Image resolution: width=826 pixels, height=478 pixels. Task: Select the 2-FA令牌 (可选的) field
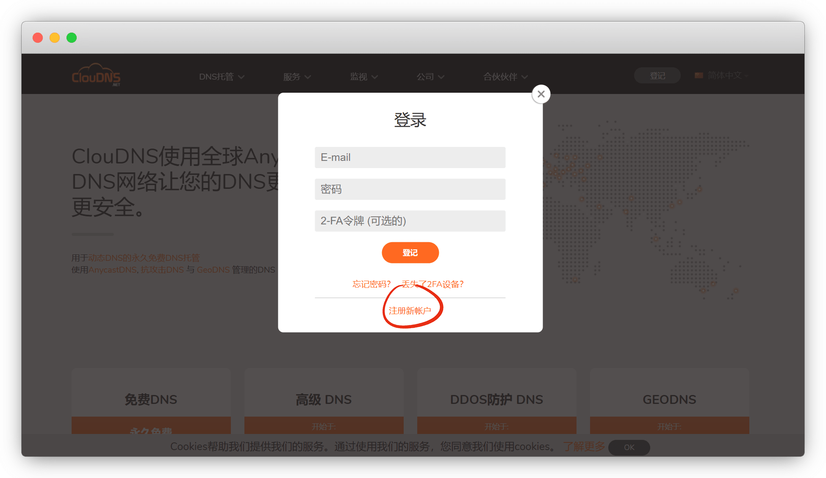(410, 221)
